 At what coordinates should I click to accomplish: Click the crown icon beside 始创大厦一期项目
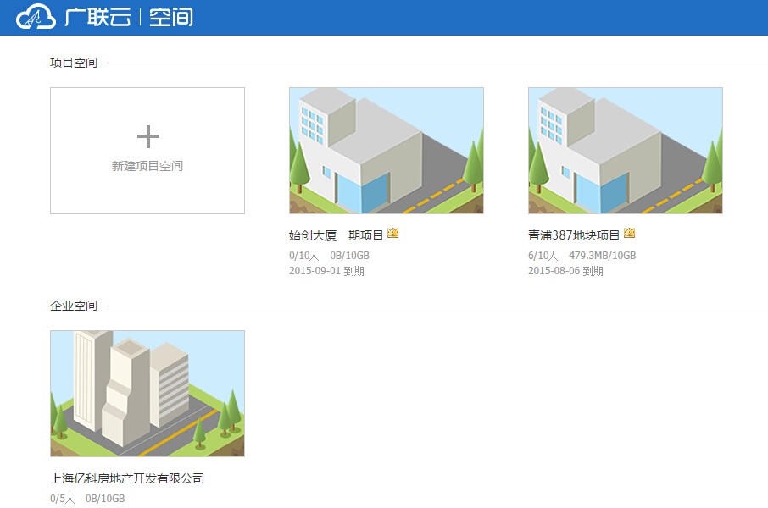point(392,232)
